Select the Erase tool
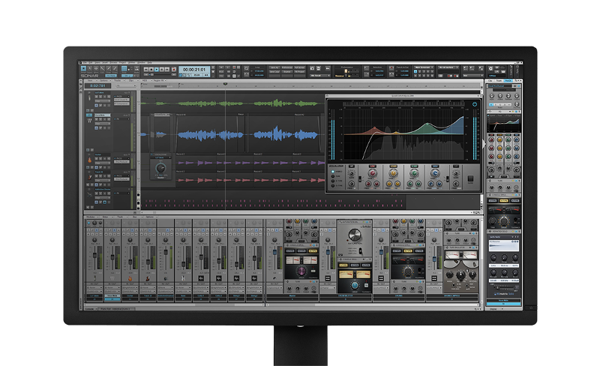Viewport: 600px width, 366px height. point(115,68)
